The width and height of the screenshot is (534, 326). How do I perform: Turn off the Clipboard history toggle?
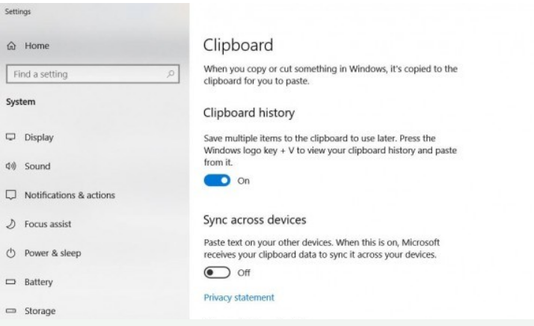tap(217, 180)
